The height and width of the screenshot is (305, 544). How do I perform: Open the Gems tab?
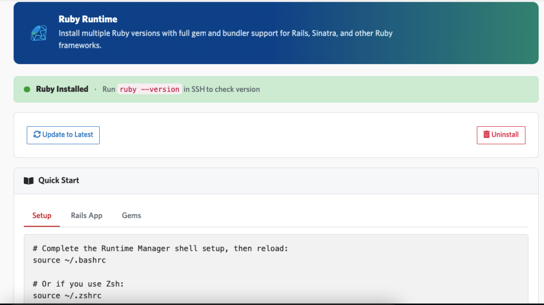tap(132, 215)
